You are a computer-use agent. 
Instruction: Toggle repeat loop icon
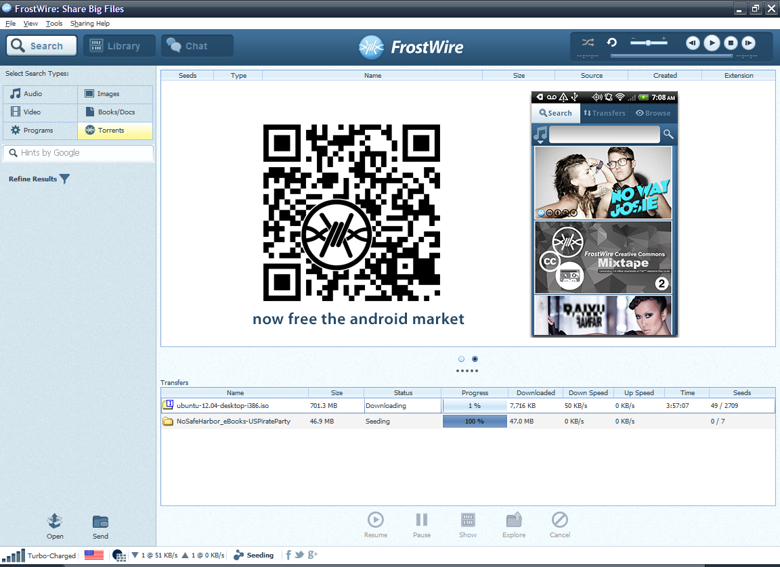point(612,43)
